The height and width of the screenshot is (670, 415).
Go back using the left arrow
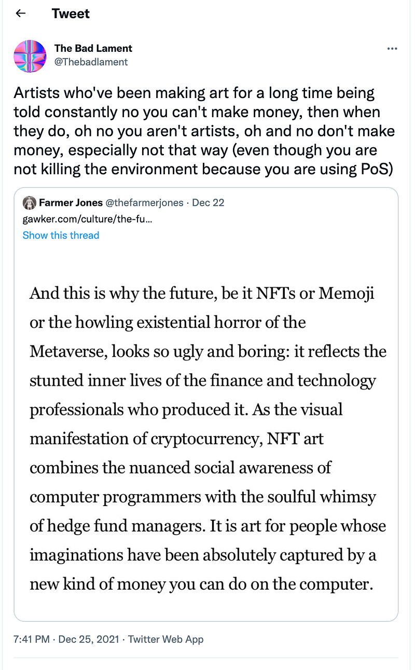click(x=21, y=13)
